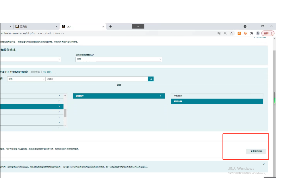
Task: Choose 手机电池 from the product list
Action: pos(217,96)
